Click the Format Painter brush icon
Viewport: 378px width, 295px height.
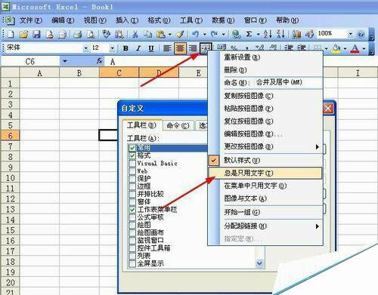181,34
